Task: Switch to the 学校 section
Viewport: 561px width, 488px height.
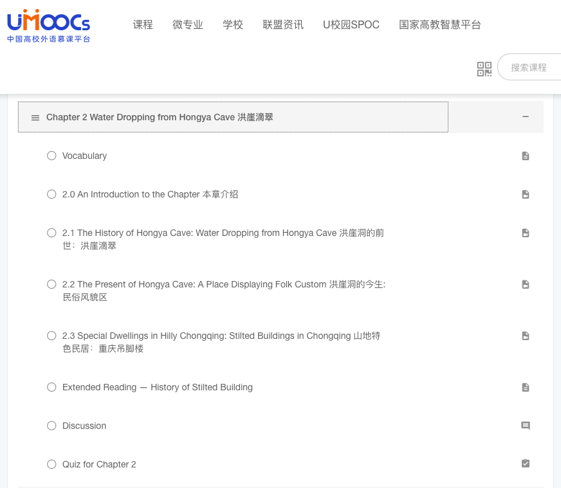Action: click(x=233, y=24)
